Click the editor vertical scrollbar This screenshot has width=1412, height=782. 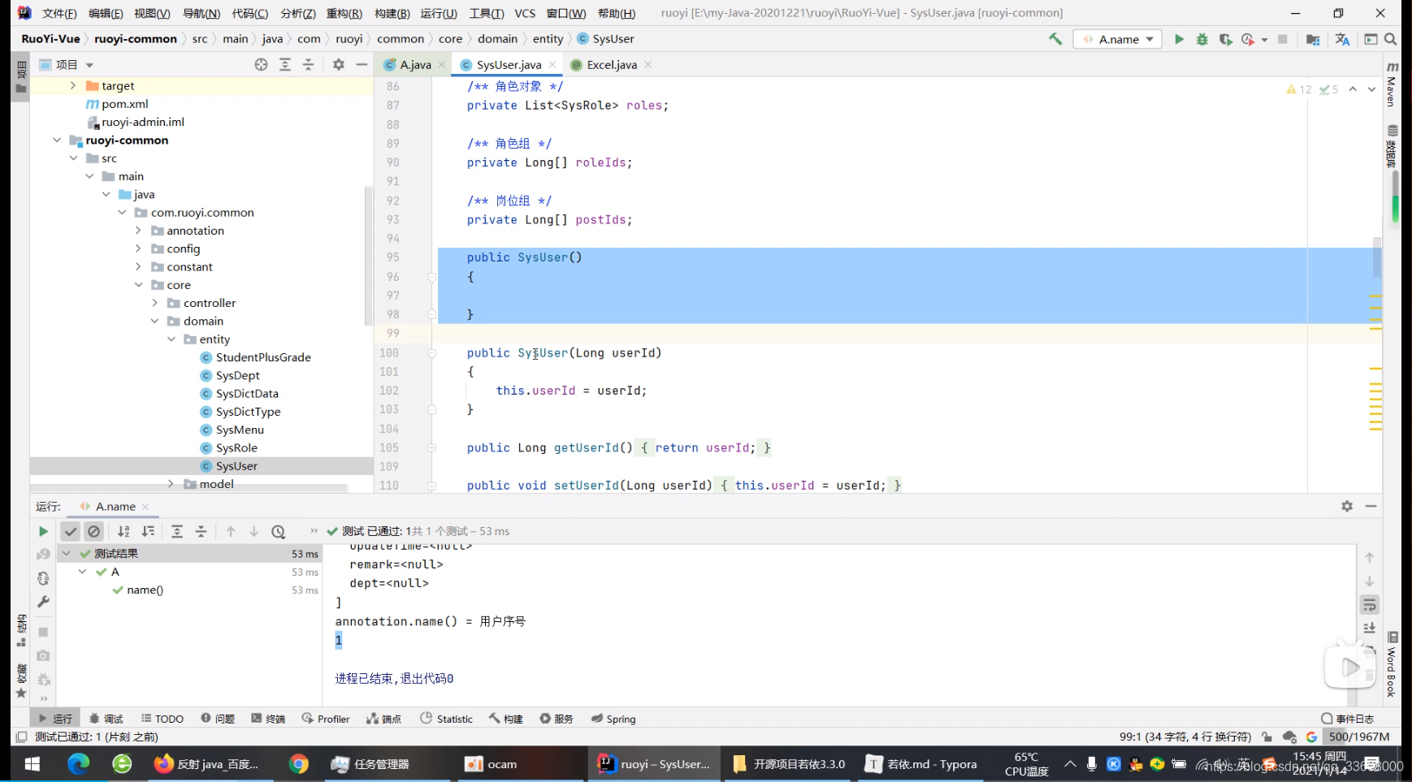point(1377,257)
